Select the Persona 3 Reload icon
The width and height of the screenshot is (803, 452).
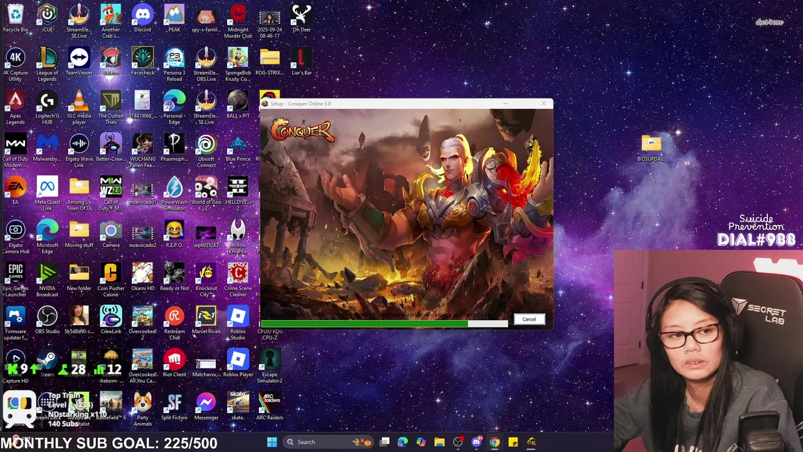coord(174,64)
